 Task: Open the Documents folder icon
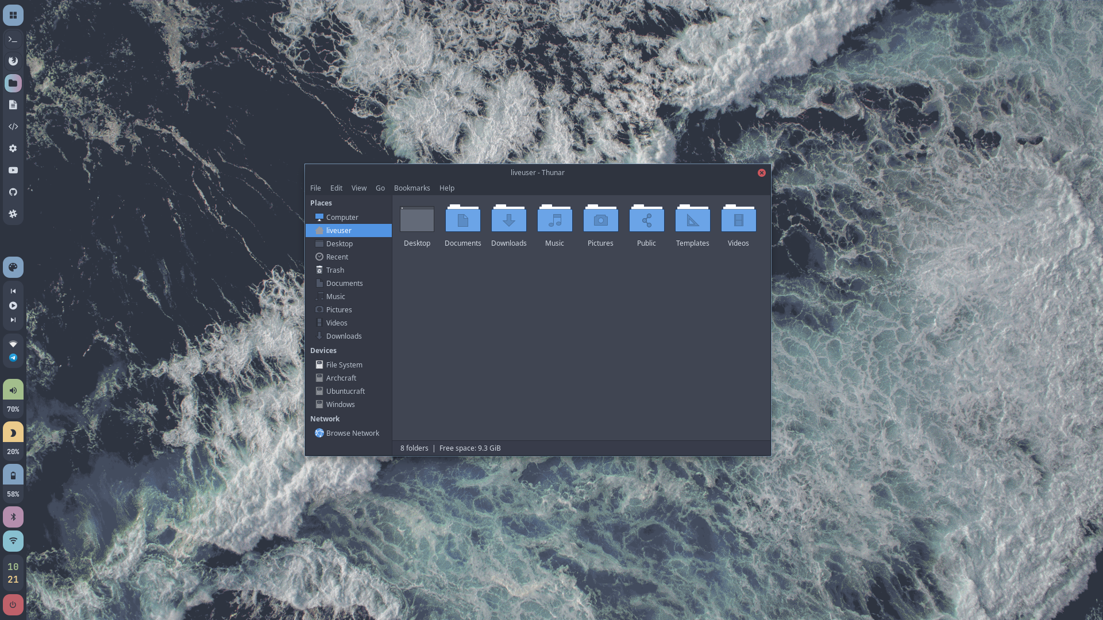[x=462, y=220]
